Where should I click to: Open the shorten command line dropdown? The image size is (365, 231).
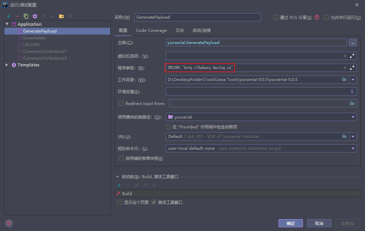pos(353,148)
